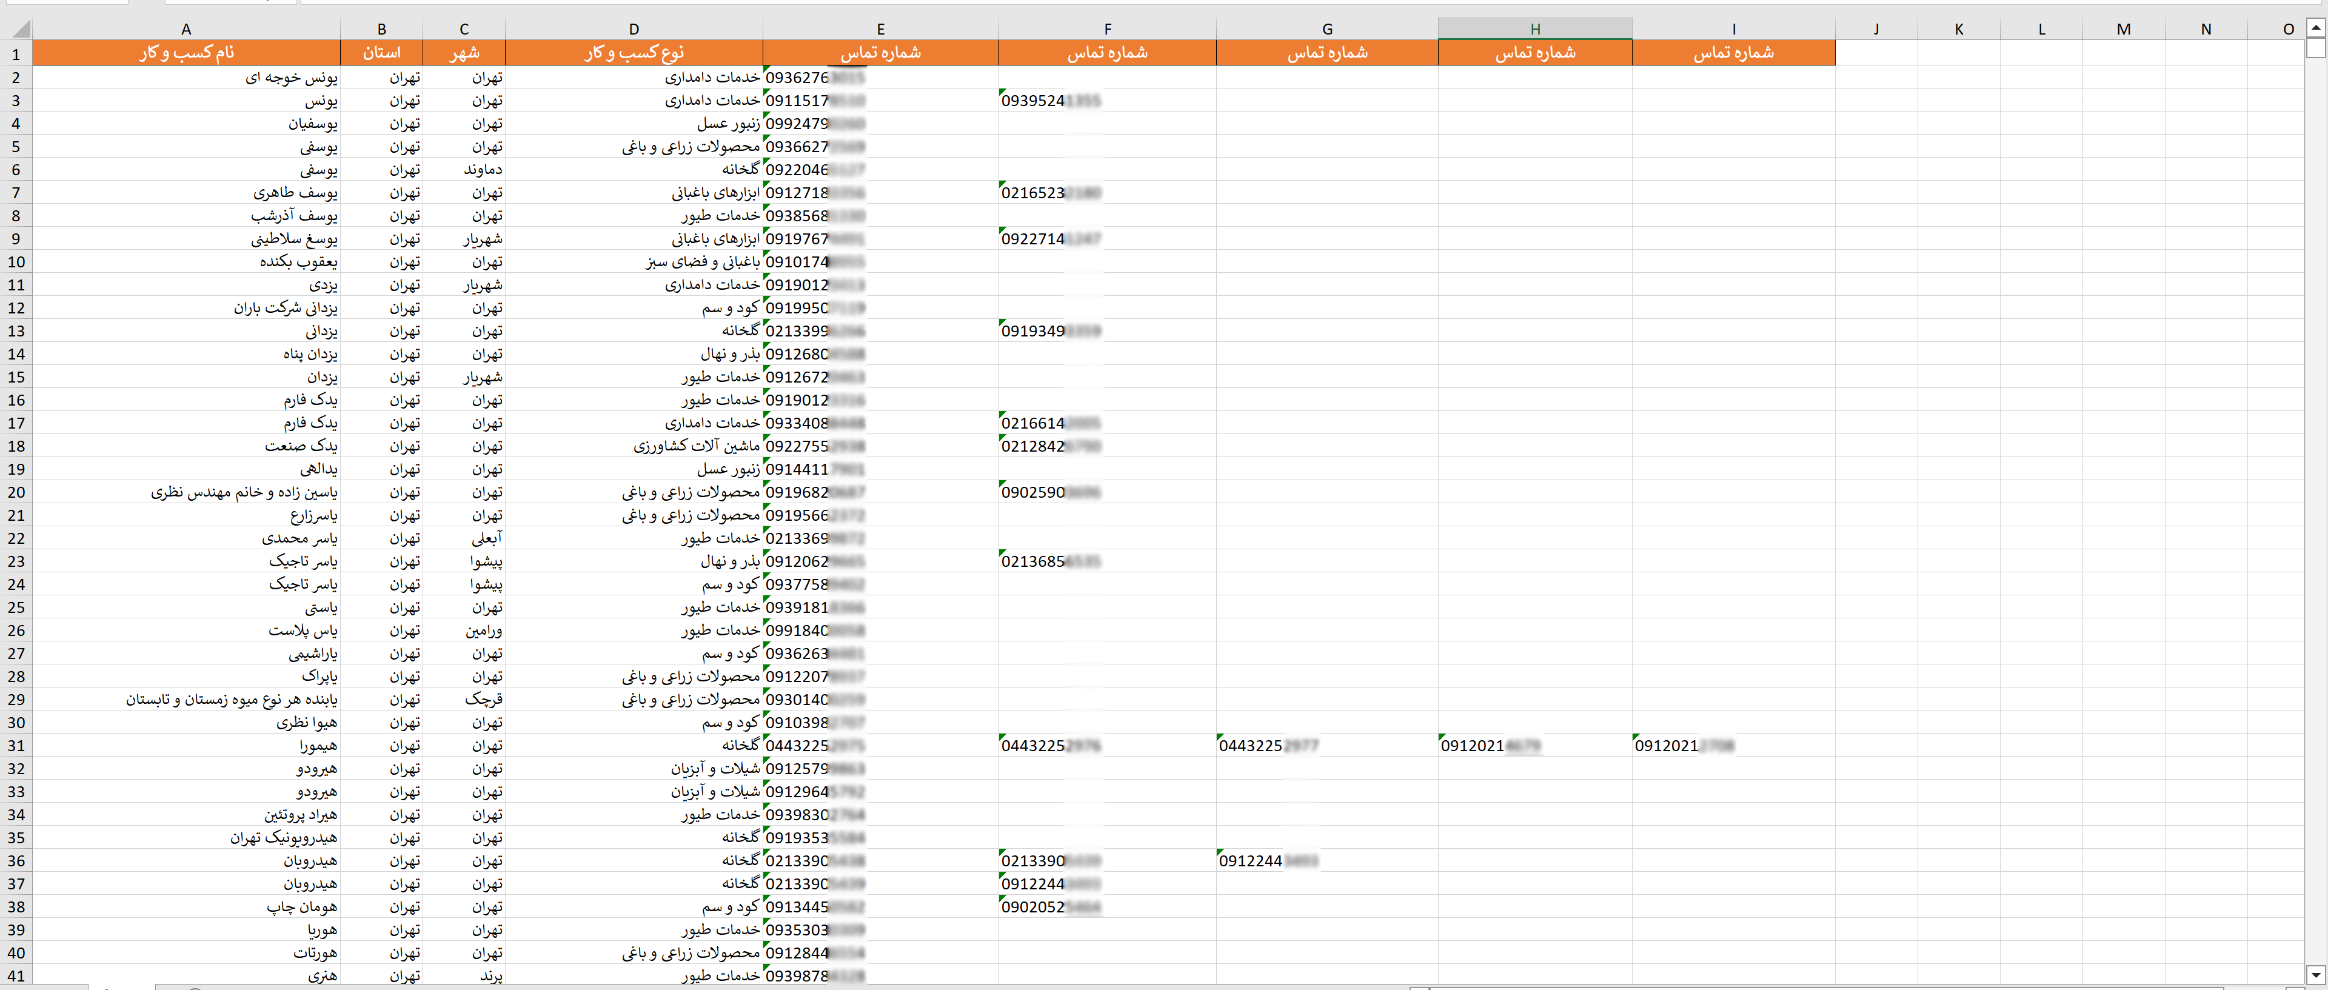
Task: Select cell 'یوسف طاهری'
Action: (x=186, y=193)
